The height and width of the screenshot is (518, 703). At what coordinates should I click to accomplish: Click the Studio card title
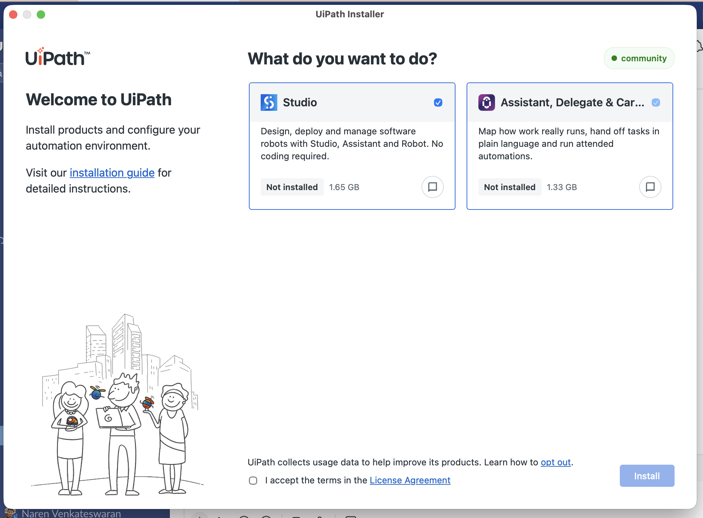pos(300,102)
